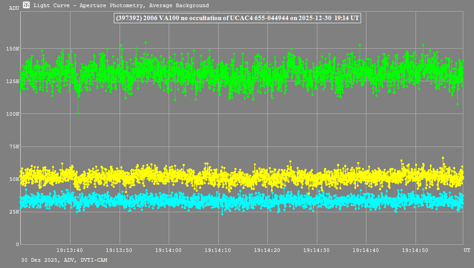The height and width of the screenshot is (268, 474).
Task: Select the occultation title box for 2006 VA100
Action: point(237,18)
